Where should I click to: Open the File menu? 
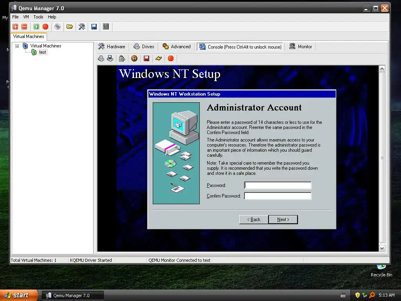15,17
